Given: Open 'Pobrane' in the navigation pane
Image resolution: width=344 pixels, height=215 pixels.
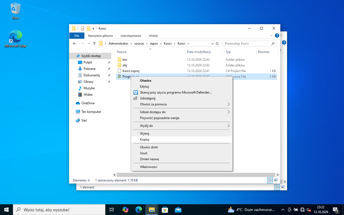Looking at the screenshot, I should [89, 69].
